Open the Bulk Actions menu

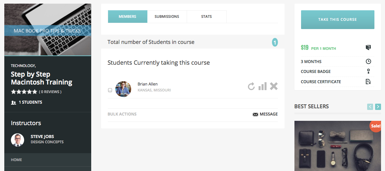pos(122,114)
